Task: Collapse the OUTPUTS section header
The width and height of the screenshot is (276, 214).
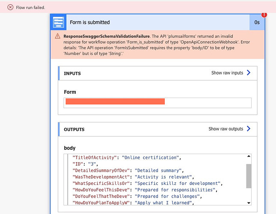Action: (x=128, y=129)
